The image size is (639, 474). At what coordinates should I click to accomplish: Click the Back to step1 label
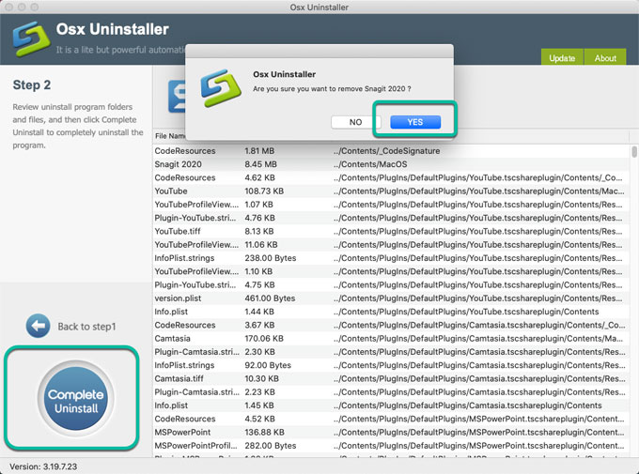click(x=86, y=327)
